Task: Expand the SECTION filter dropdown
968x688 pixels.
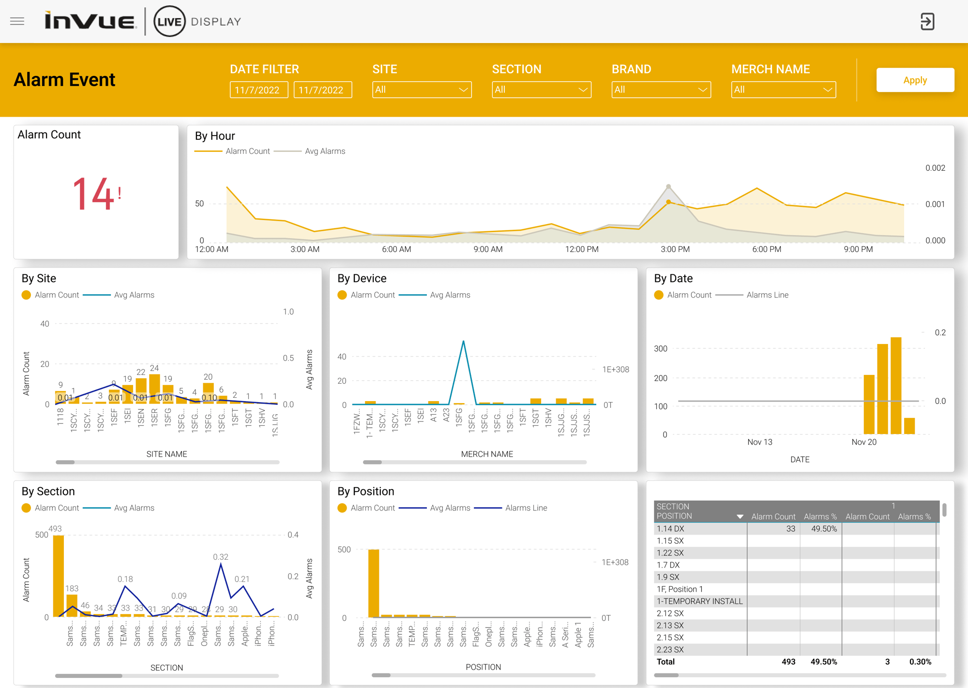Action: tap(541, 90)
